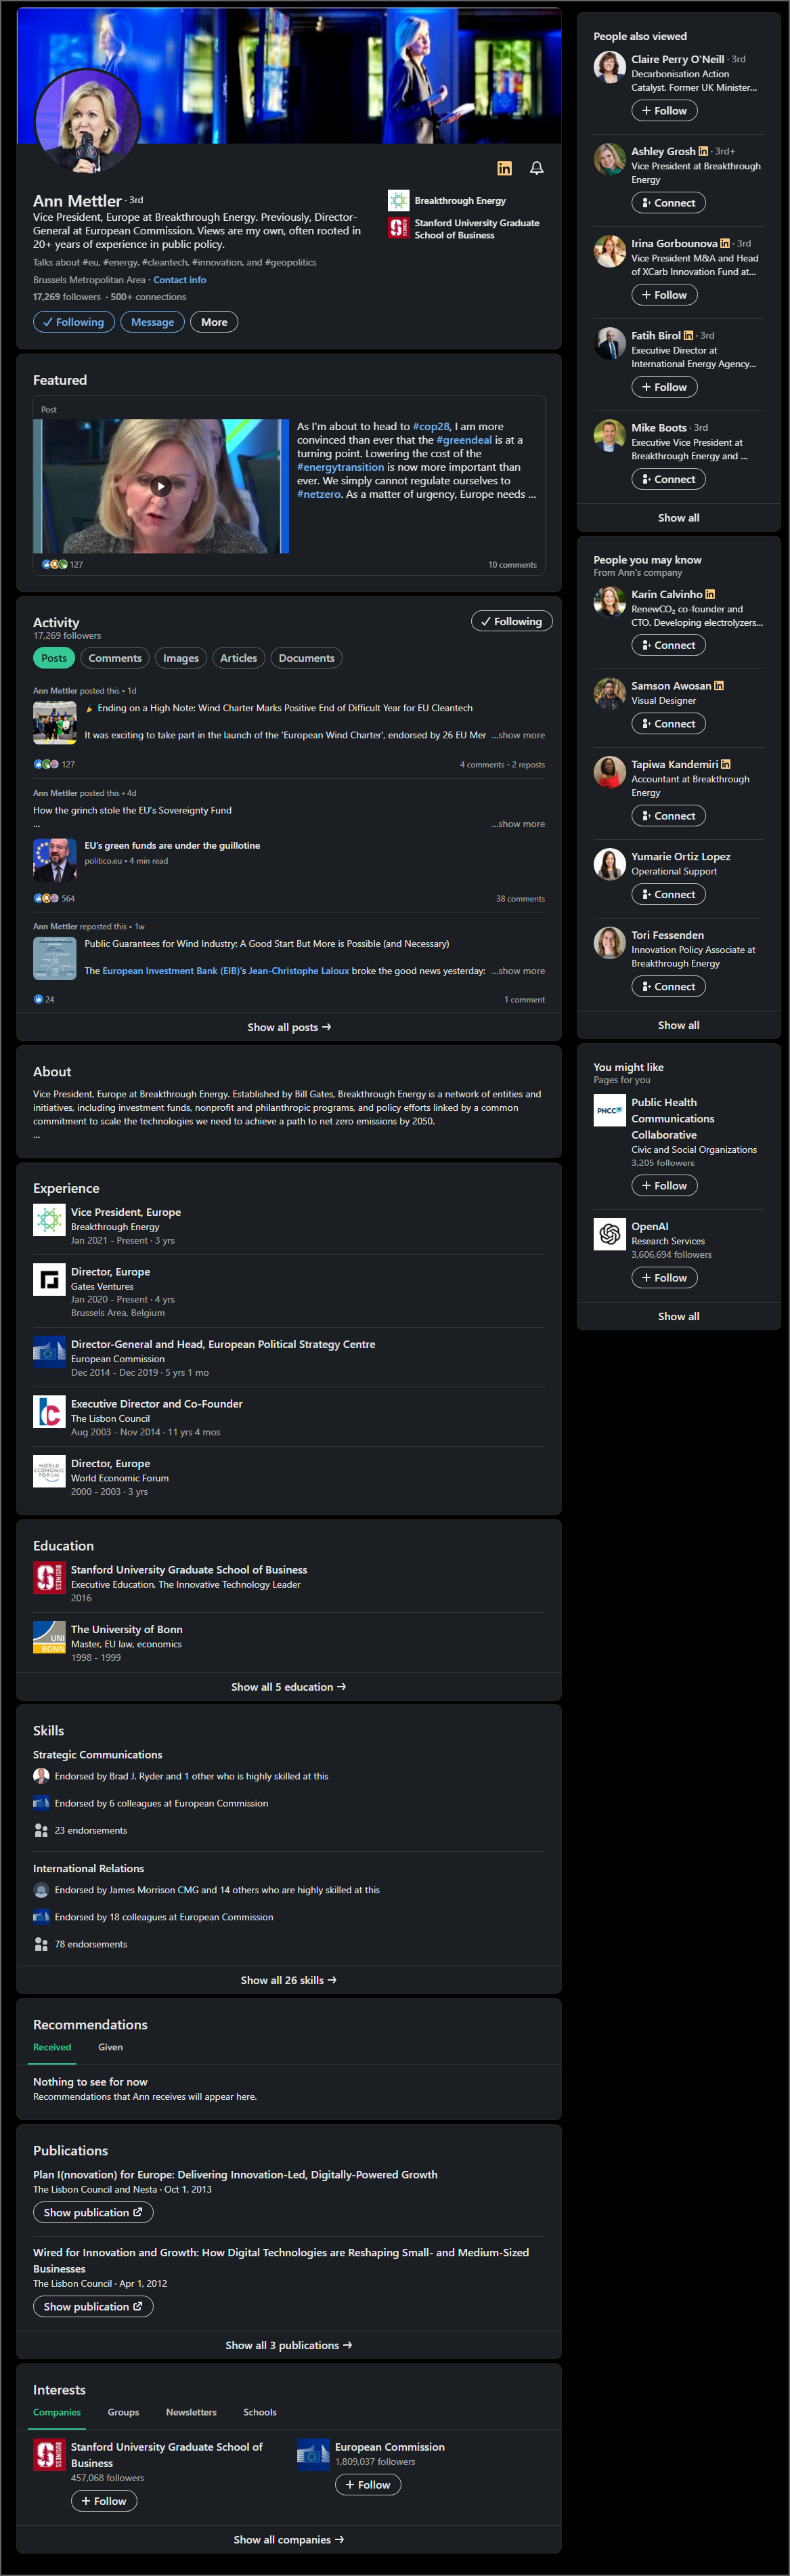Click the 23 endorsements people icon

click(x=41, y=1831)
